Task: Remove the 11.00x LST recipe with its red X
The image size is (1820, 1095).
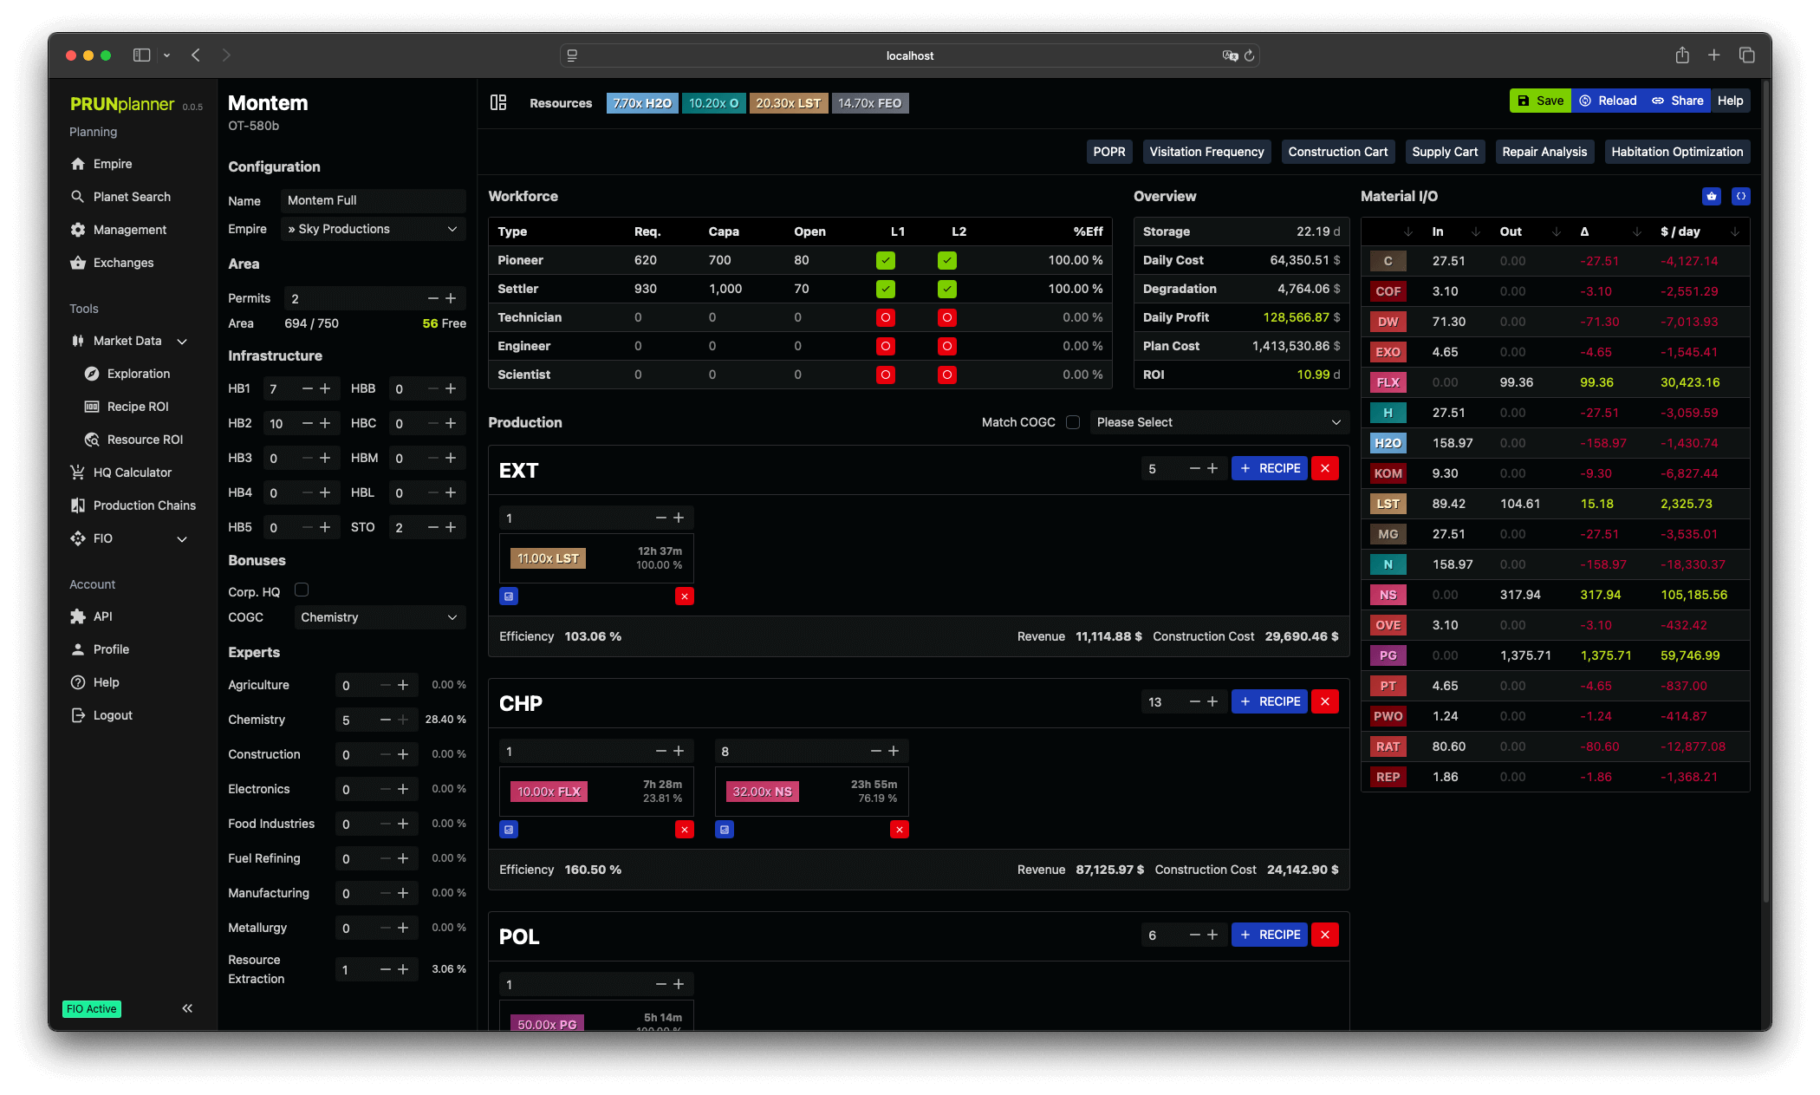Action: coord(684,596)
